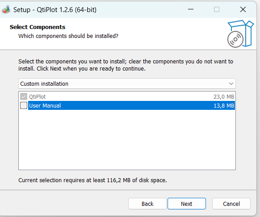Image resolution: width=260 pixels, height=217 pixels.
Task: Cancel the QtiPlot setup
Action: tap(231, 204)
